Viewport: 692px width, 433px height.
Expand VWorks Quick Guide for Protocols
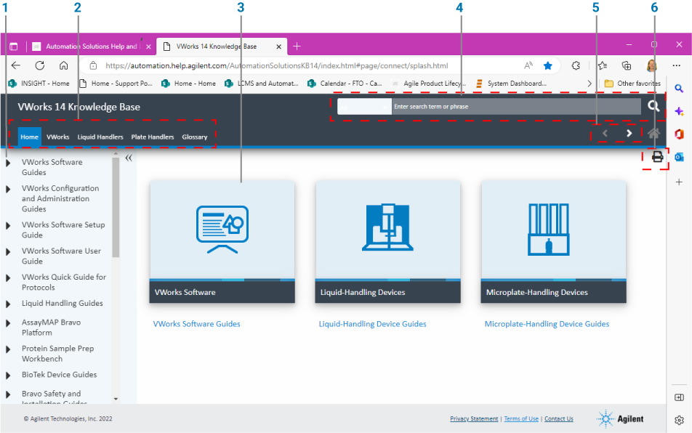(x=8, y=278)
